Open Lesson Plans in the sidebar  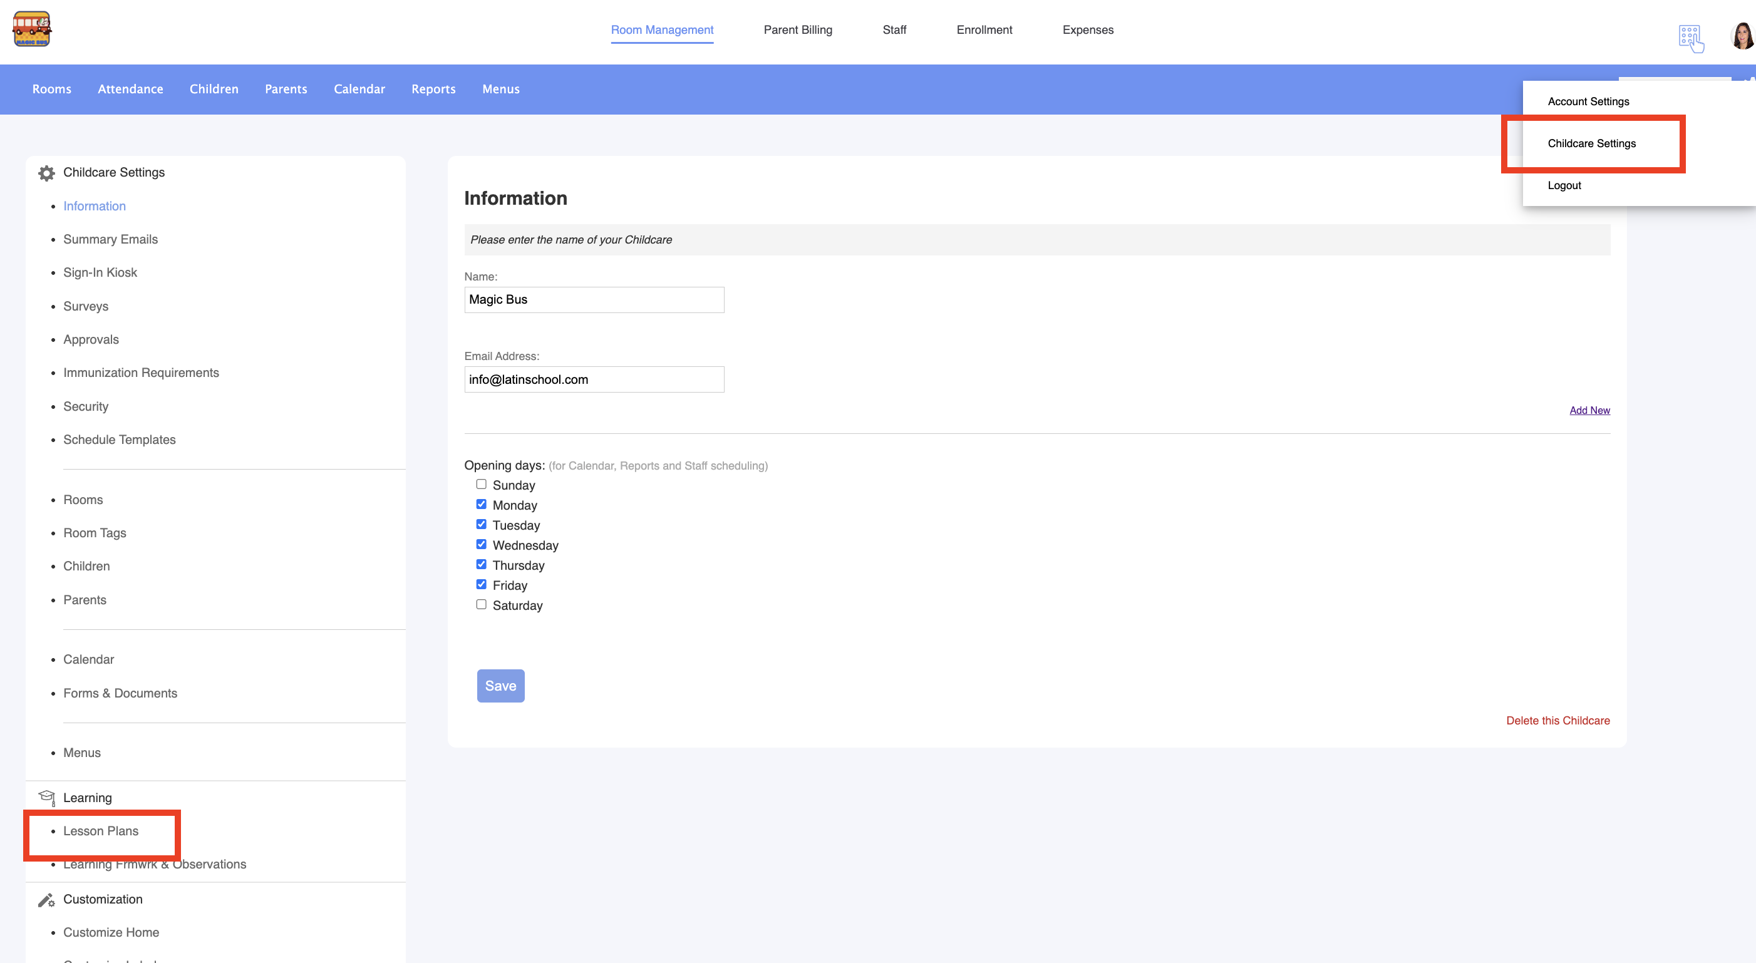tap(101, 831)
